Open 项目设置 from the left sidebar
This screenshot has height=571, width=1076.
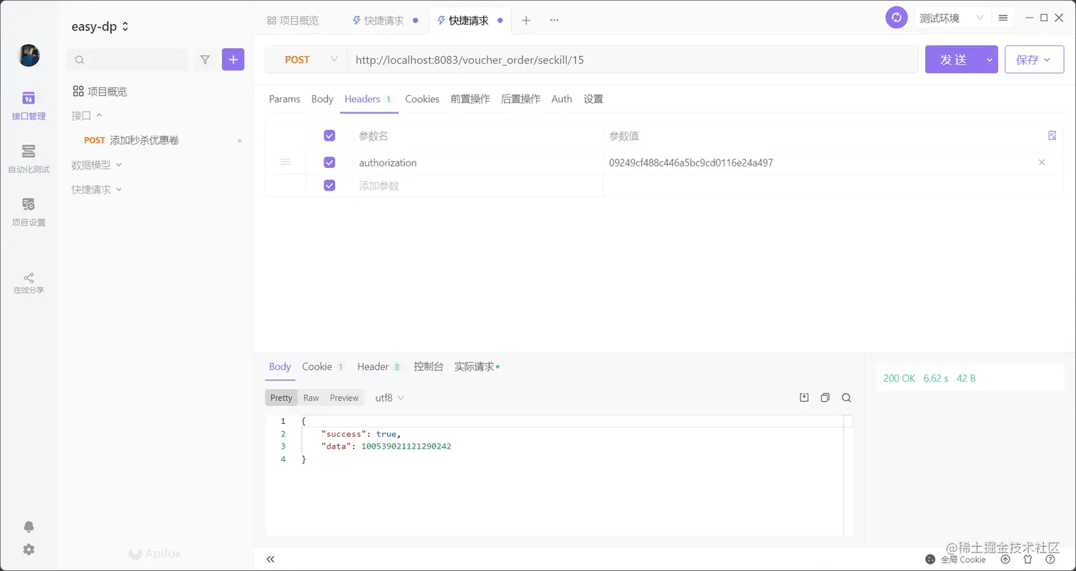click(x=28, y=212)
